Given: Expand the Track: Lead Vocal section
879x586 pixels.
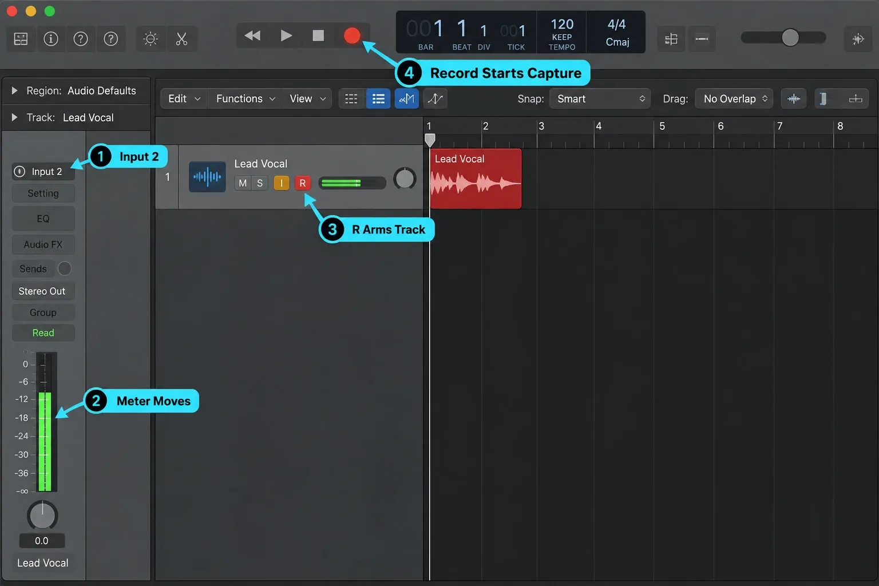Looking at the screenshot, I should coord(15,117).
